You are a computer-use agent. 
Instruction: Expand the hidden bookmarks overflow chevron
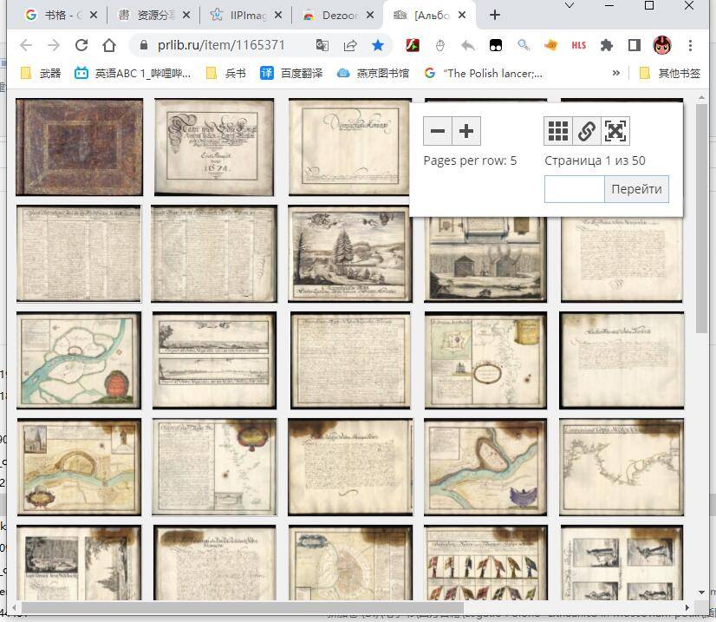point(616,73)
